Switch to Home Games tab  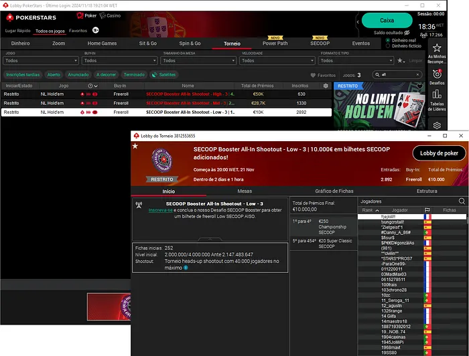click(102, 43)
